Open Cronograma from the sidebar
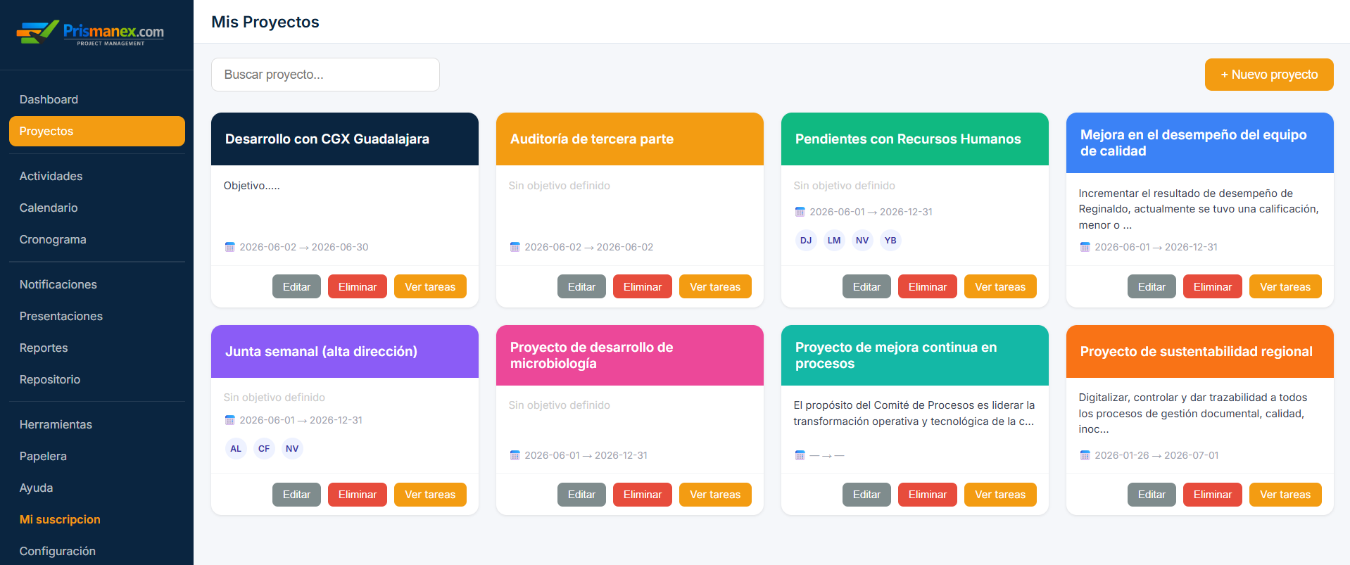This screenshot has width=1350, height=565. point(97,239)
